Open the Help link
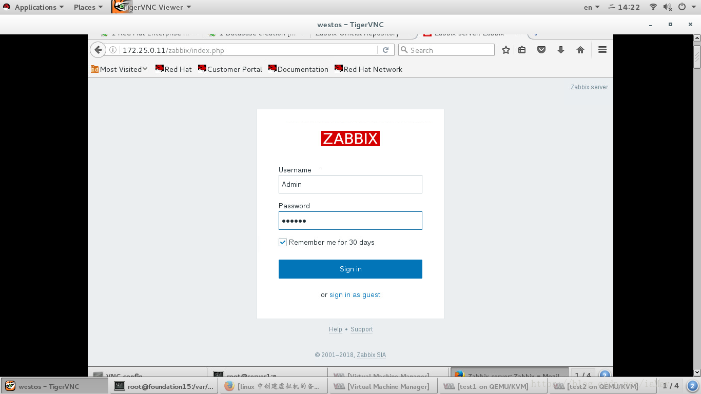This screenshot has height=394, width=701. tap(336, 329)
